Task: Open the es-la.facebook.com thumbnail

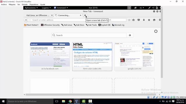Action: pyautogui.click(x=50, y=57)
